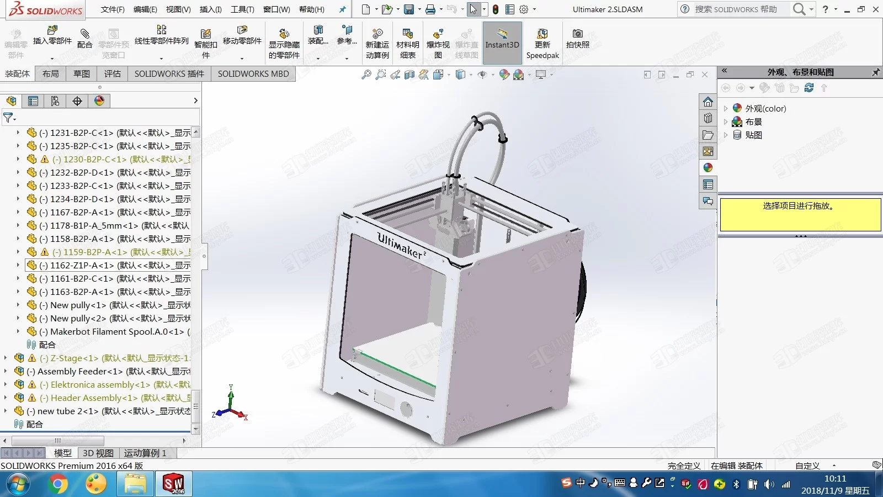Viewport: 883px width, 497px height.
Task: Expand the 布景 scenes item
Action: click(725, 122)
